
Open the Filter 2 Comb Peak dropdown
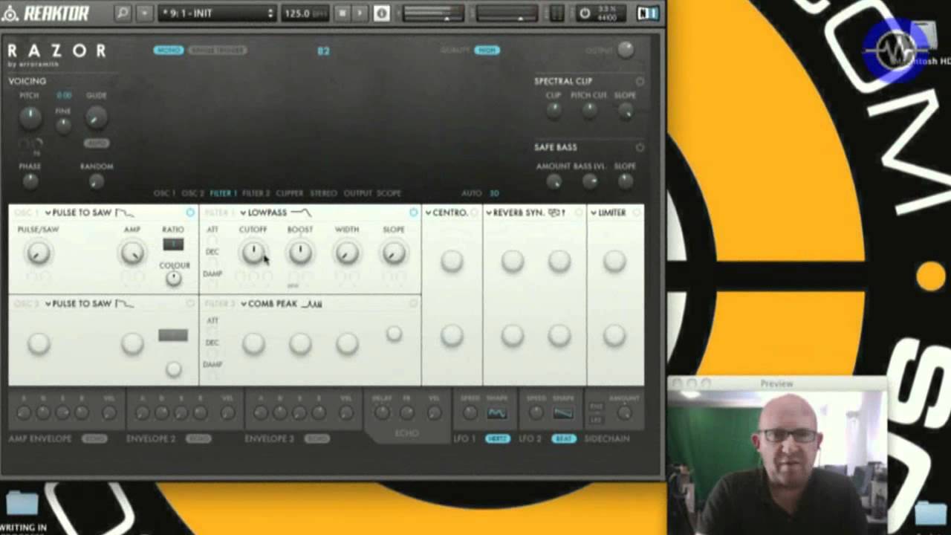281,304
